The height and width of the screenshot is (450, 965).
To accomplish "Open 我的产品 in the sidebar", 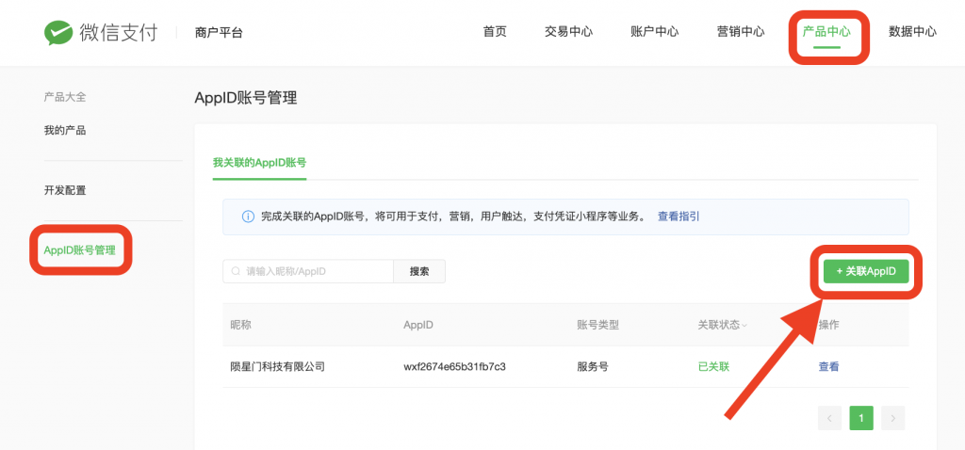I will [65, 130].
